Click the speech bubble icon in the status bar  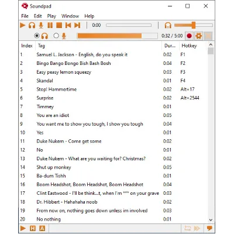pyautogui.click(x=209, y=228)
